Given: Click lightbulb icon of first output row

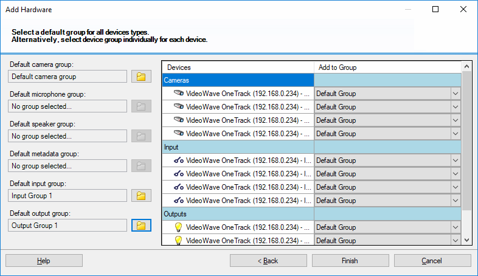Looking at the screenshot, I should (x=178, y=227).
